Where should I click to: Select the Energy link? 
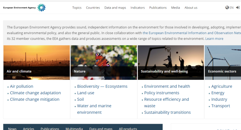click(x=218, y=93)
